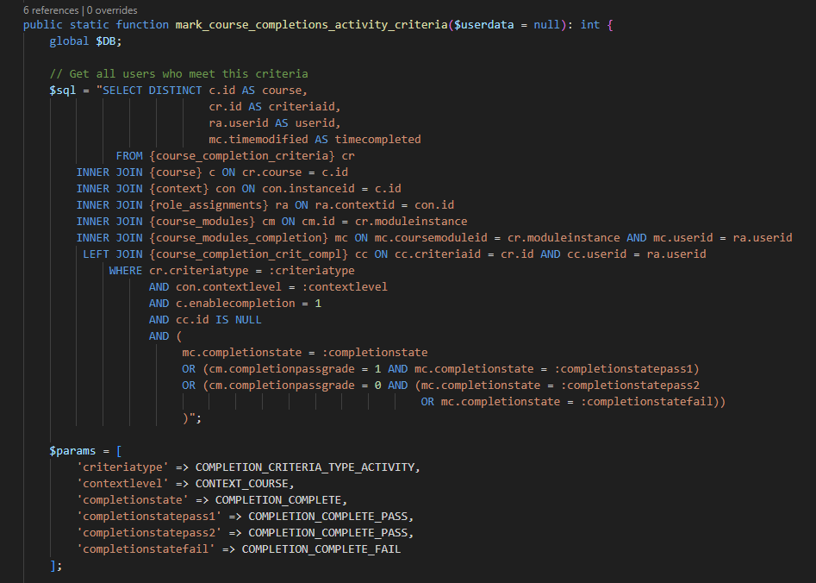Open the '6 references' CodeLens link
816x583 pixels.
click(x=51, y=9)
